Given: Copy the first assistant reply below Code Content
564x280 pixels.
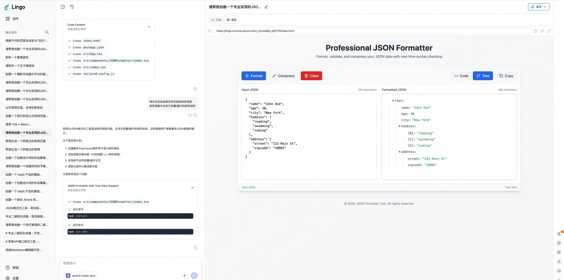Looking at the screenshot, I should point(195,89).
